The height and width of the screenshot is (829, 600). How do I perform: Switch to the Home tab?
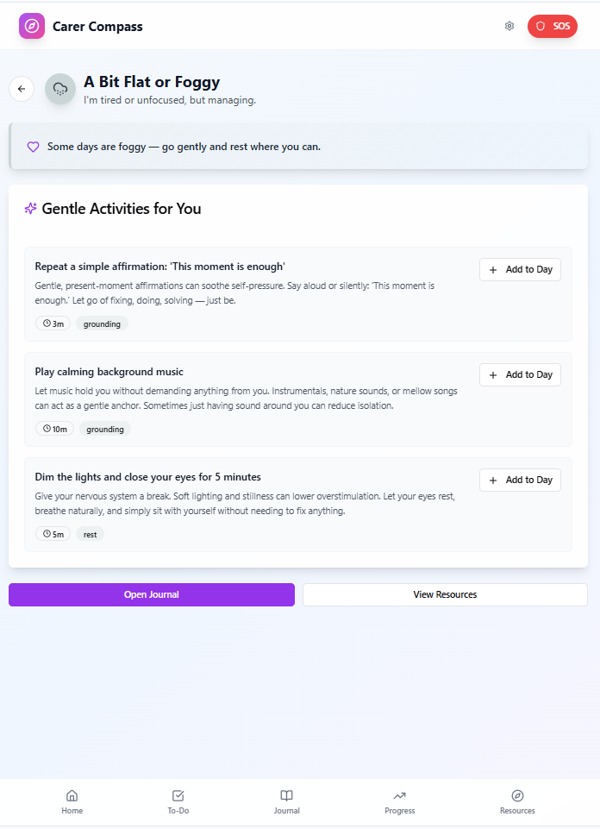coord(72,801)
